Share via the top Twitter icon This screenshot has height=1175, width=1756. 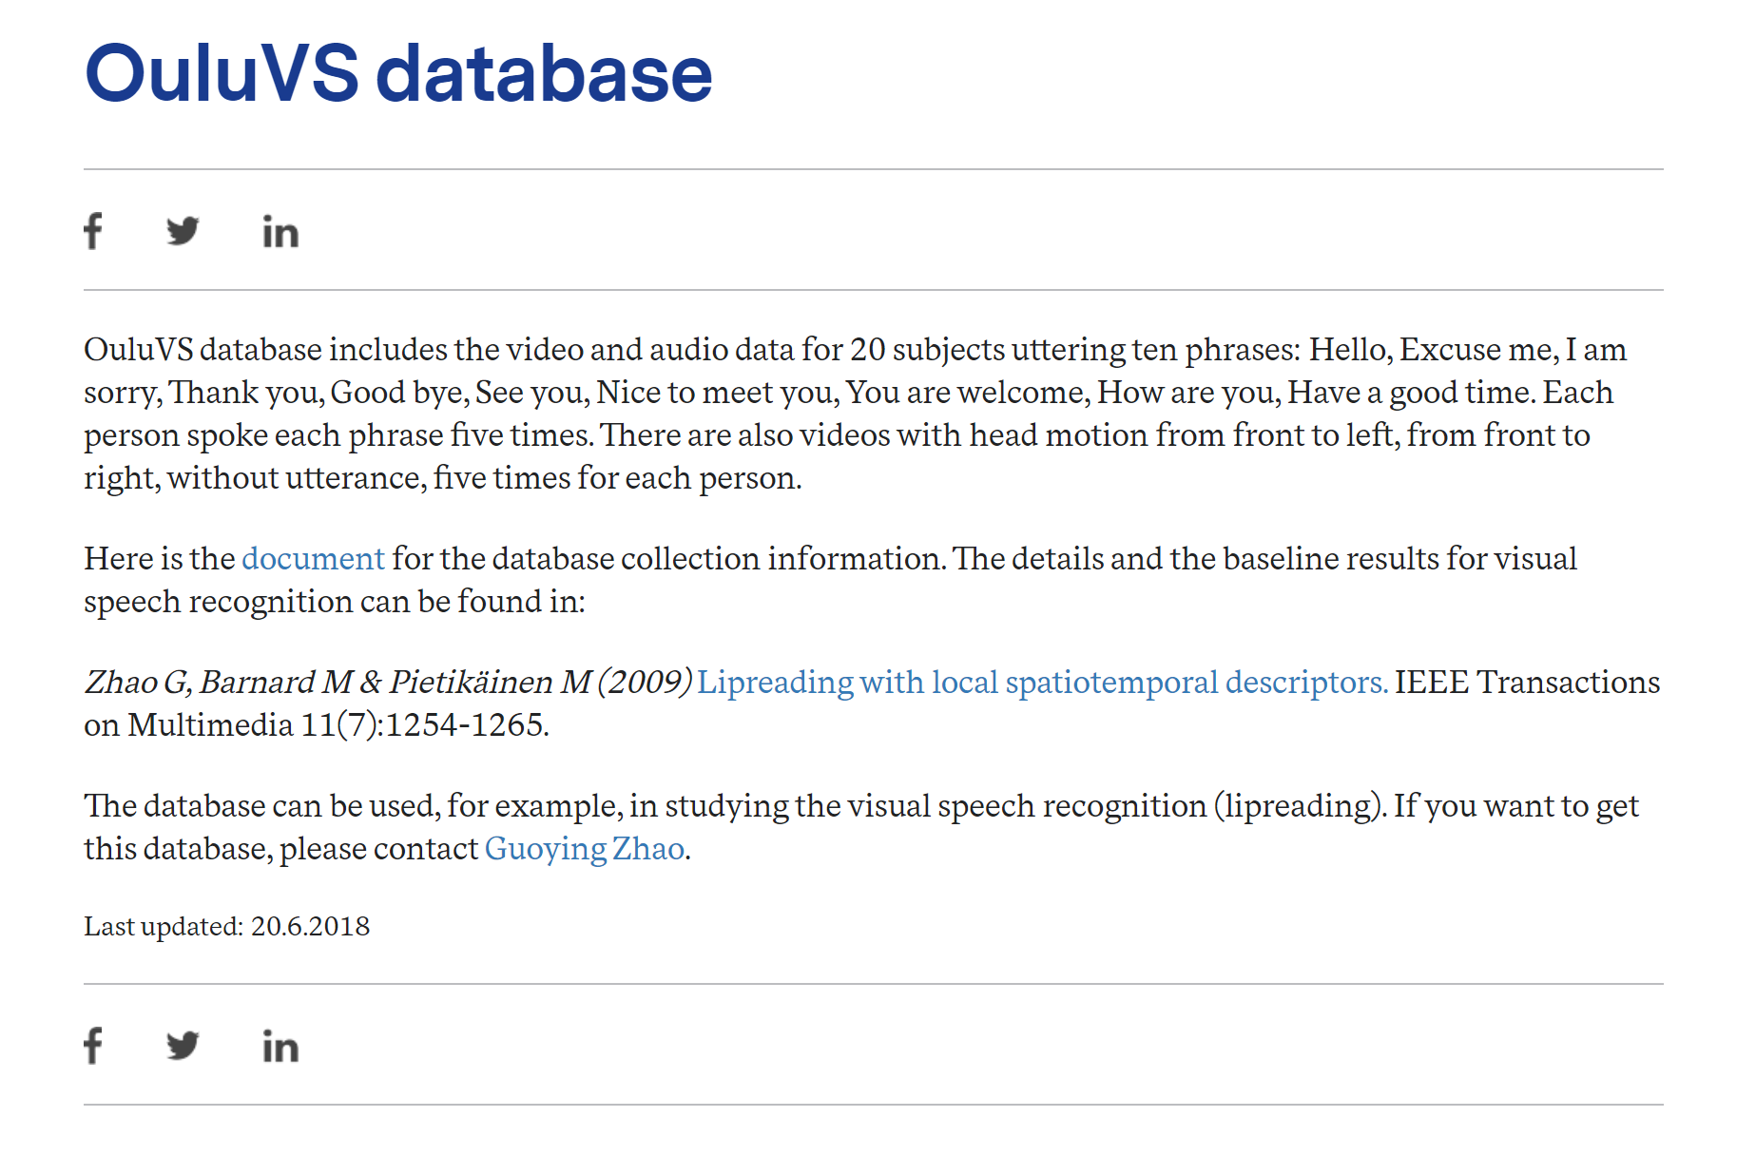coord(183,231)
